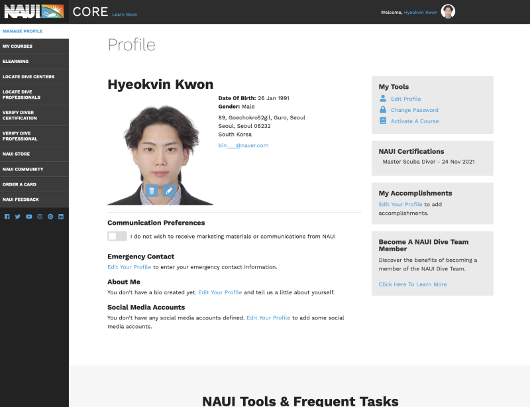
Task: Click the Hyeokvin Kwon name heading
Action: [x=160, y=84]
